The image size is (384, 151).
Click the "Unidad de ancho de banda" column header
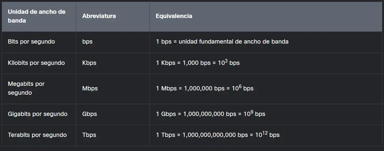(x=36, y=16)
